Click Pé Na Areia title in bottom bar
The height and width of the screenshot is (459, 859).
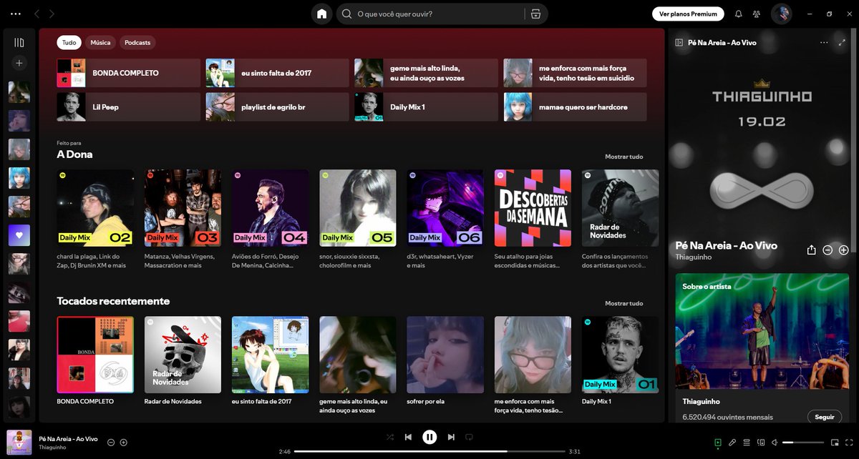tap(68, 438)
